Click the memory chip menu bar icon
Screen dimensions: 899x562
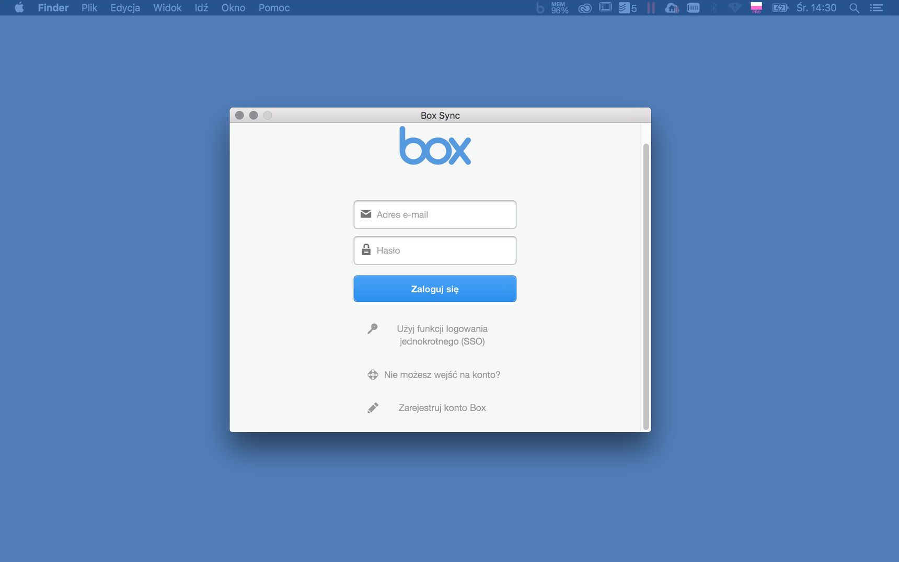[x=693, y=8]
